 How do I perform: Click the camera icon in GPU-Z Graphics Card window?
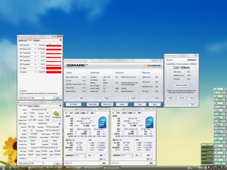[x=61, y=106]
